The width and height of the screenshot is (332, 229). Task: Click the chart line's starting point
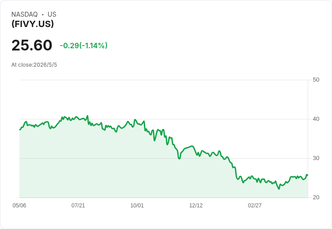[20, 129]
